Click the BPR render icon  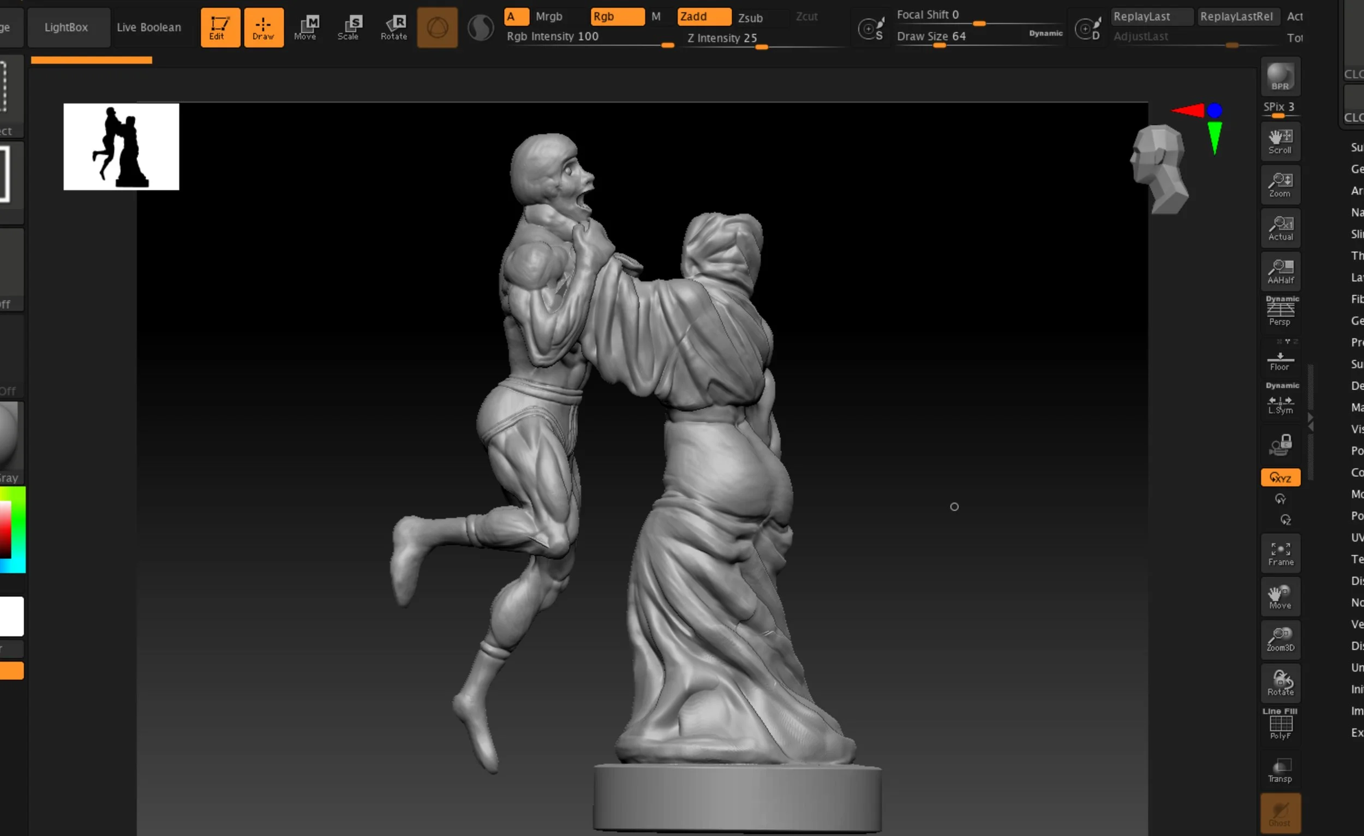pos(1280,76)
